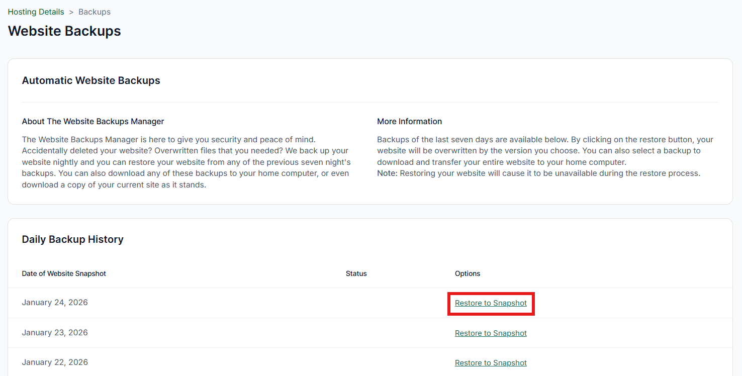Click the January 24, 2026 date cell

click(55, 303)
